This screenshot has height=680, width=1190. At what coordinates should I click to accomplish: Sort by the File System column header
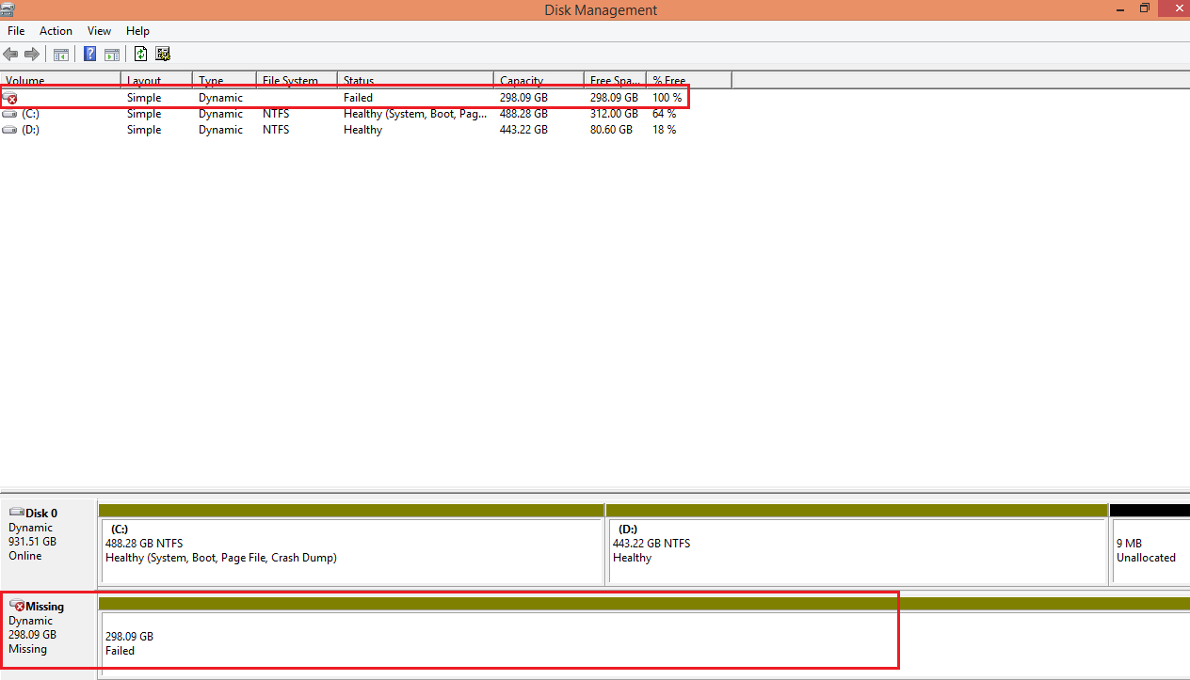point(297,80)
